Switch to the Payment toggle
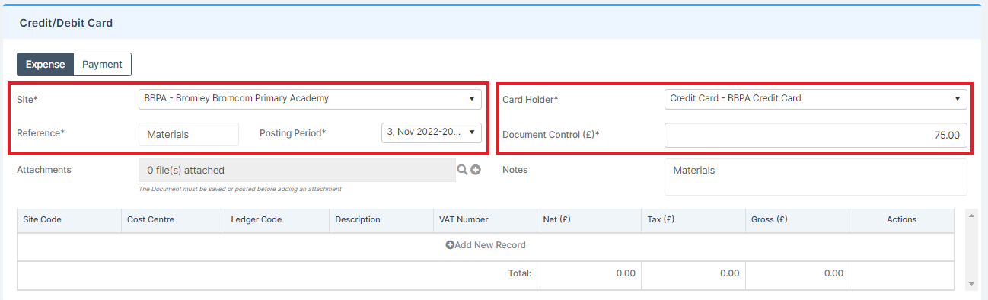This screenshot has height=300, width=988. [x=103, y=64]
